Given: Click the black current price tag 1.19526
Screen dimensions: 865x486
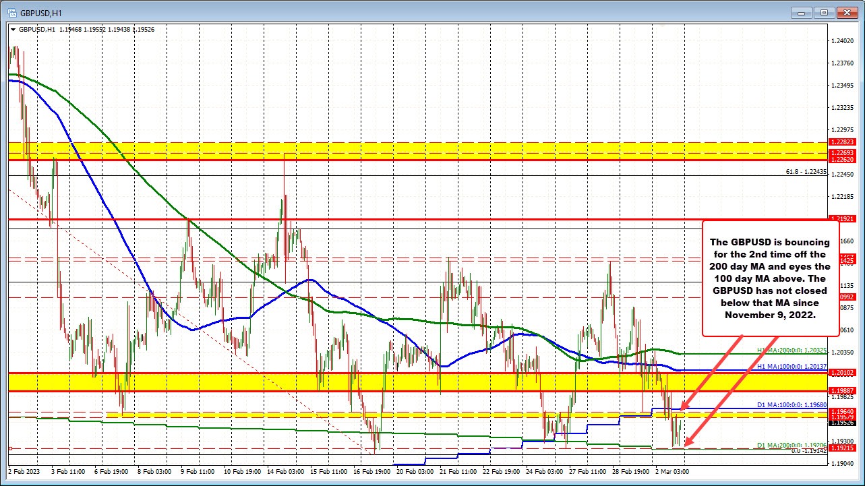Looking at the screenshot, I should (x=841, y=423).
